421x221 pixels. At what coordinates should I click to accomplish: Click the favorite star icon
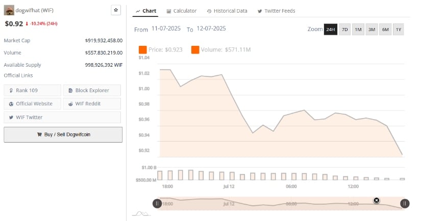[x=116, y=10]
